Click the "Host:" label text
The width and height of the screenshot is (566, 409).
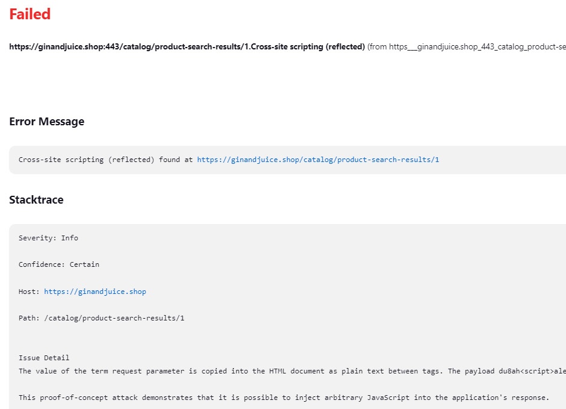(29, 292)
